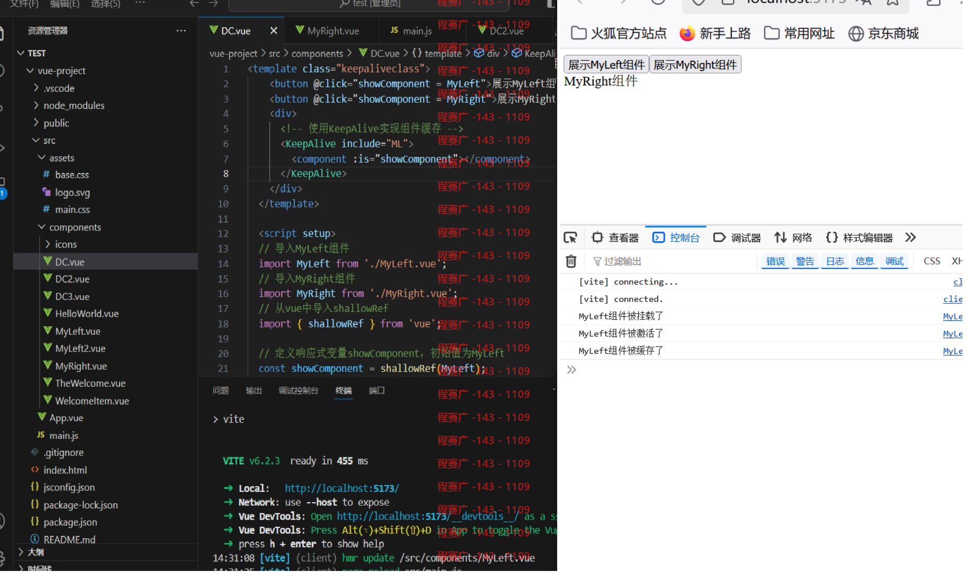The height and width of the screenshot is (572, 968).
Task: Click the 展示MyLeft组件 button in browser
Action: (606, 65)
